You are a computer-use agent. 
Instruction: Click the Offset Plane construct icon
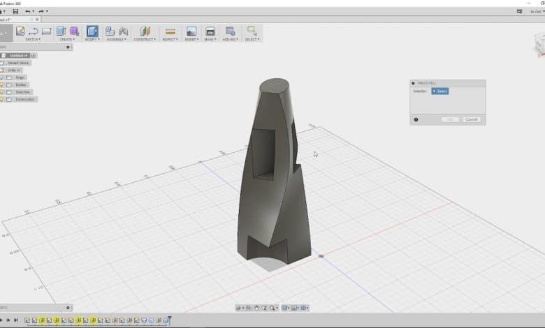tap(145, 31)
